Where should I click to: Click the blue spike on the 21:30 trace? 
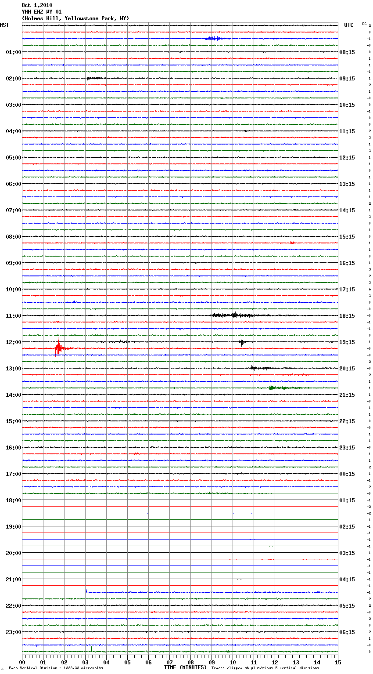point(86,591)
